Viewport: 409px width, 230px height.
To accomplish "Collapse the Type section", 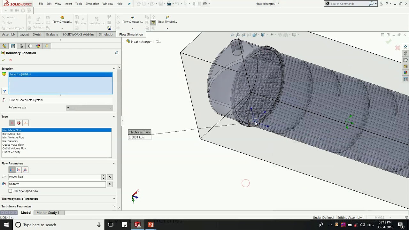I will coord(114,116).
